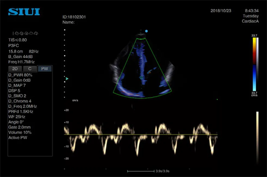Click the PW sample gate on sector image
This screenshot has width=267, height=177.
[x=141, y=78]
